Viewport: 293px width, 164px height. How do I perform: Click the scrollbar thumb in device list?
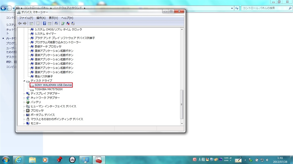(x=182, y=104)
